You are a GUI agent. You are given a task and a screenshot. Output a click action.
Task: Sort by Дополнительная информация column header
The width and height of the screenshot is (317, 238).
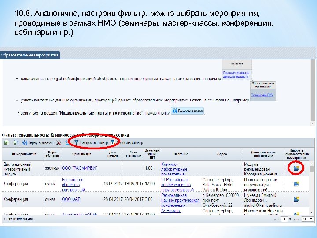pos(263,154)
